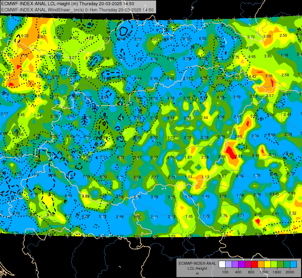Click the wind shear value 5.26
Screen dimensions: 302x278
[22, 95]
